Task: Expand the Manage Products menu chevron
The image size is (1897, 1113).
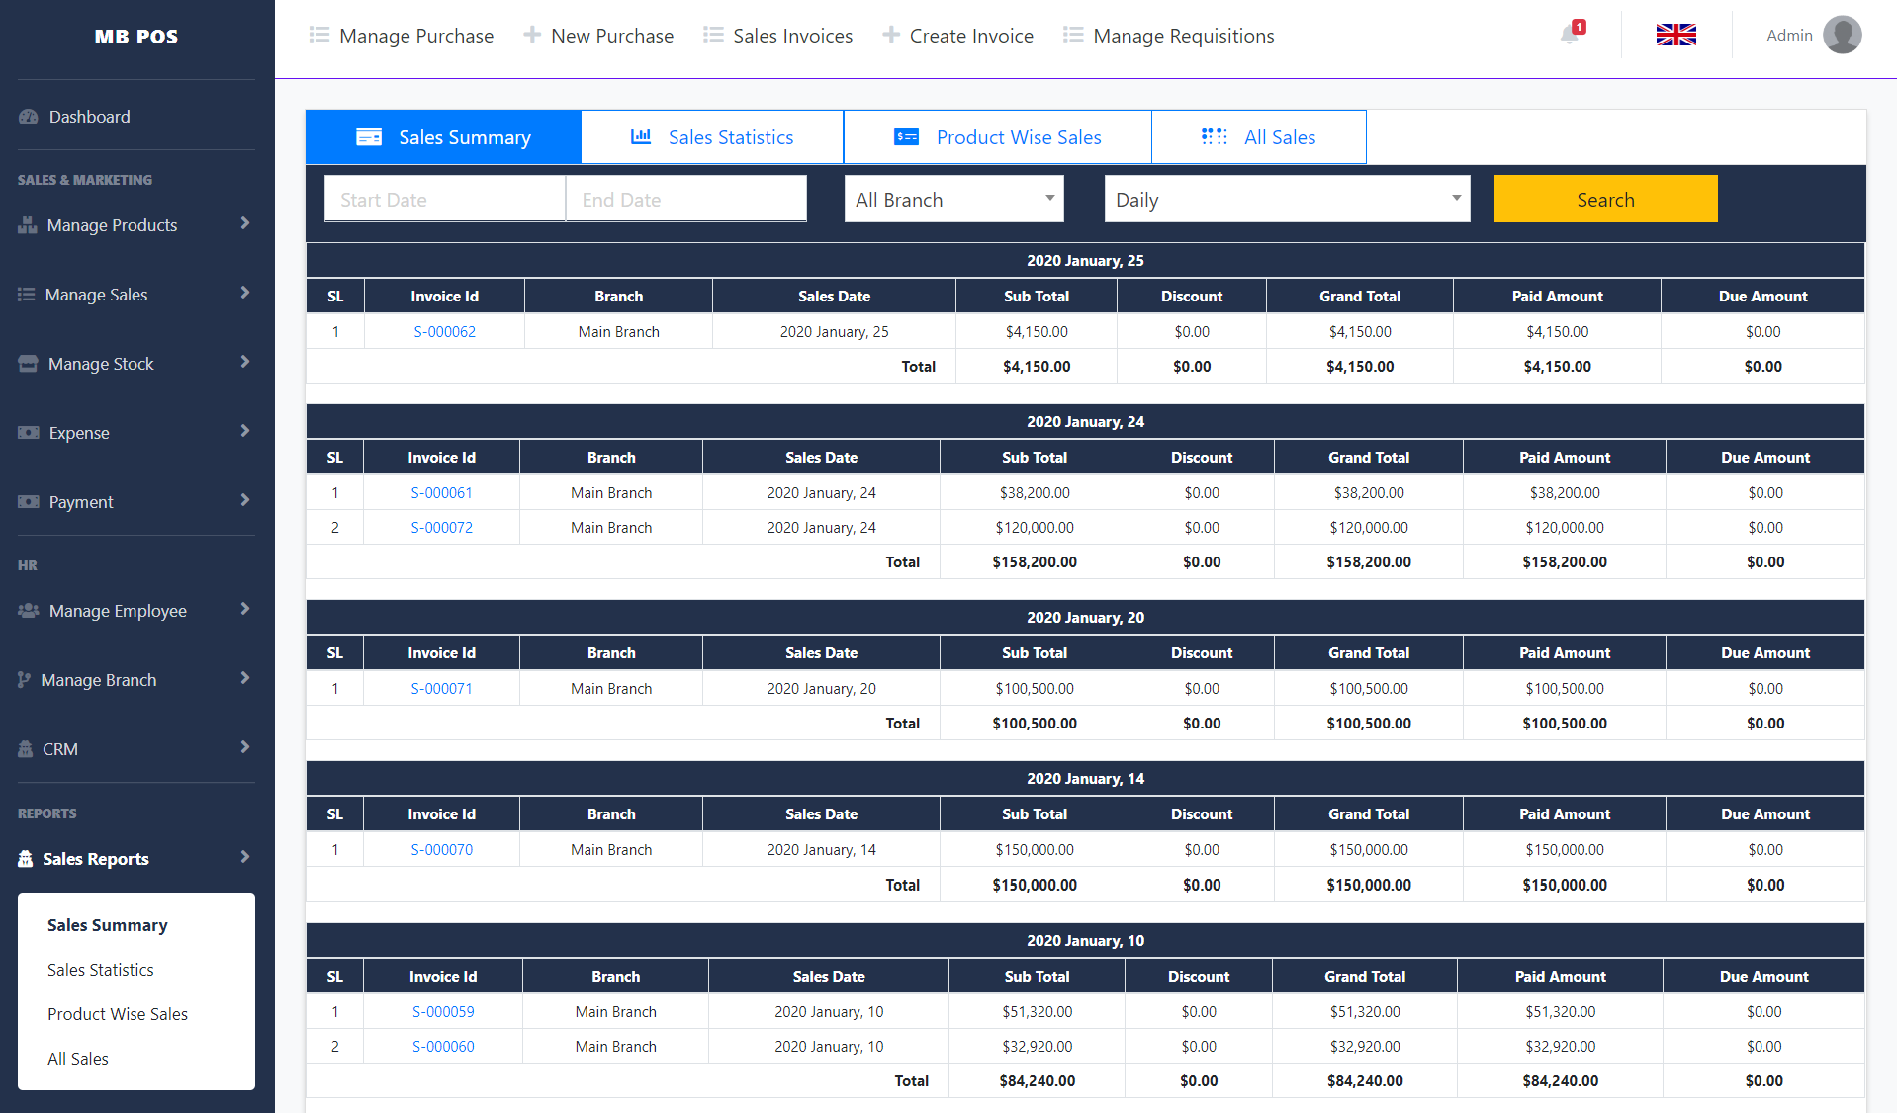Action: pyautogui.click(x=244, y=223)
